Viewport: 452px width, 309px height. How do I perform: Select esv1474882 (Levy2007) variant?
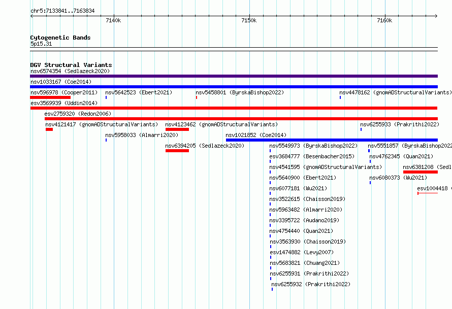(302, 252)
